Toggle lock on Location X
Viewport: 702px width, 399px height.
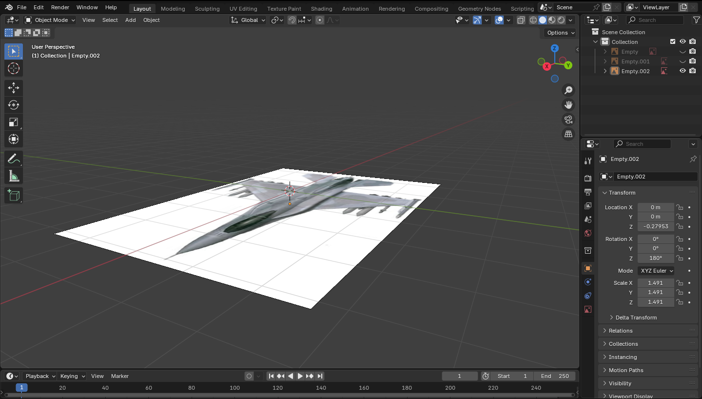pos(680,207)
